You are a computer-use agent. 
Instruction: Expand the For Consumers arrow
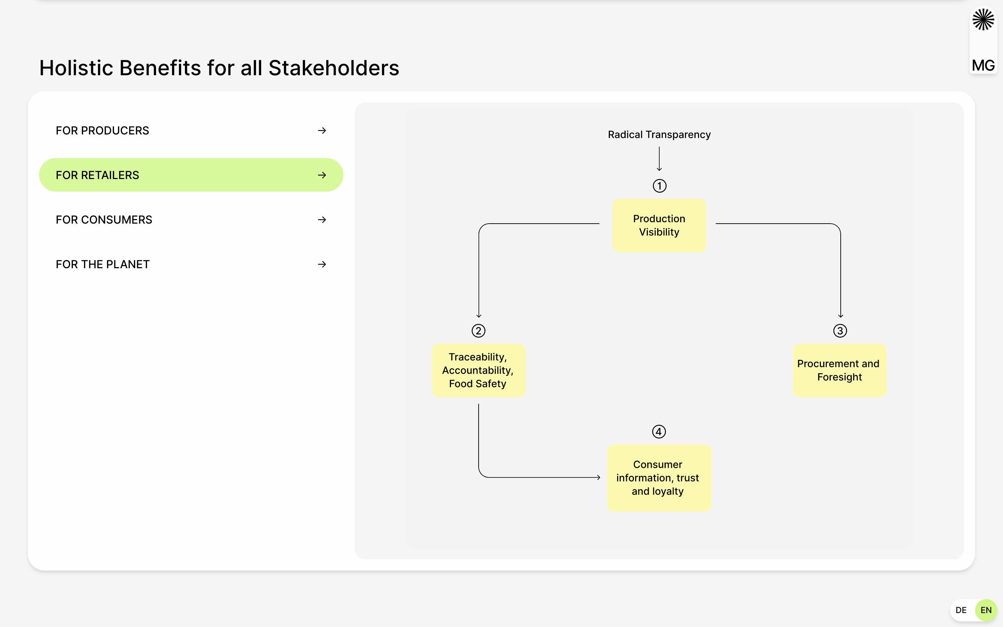(322, 220)
